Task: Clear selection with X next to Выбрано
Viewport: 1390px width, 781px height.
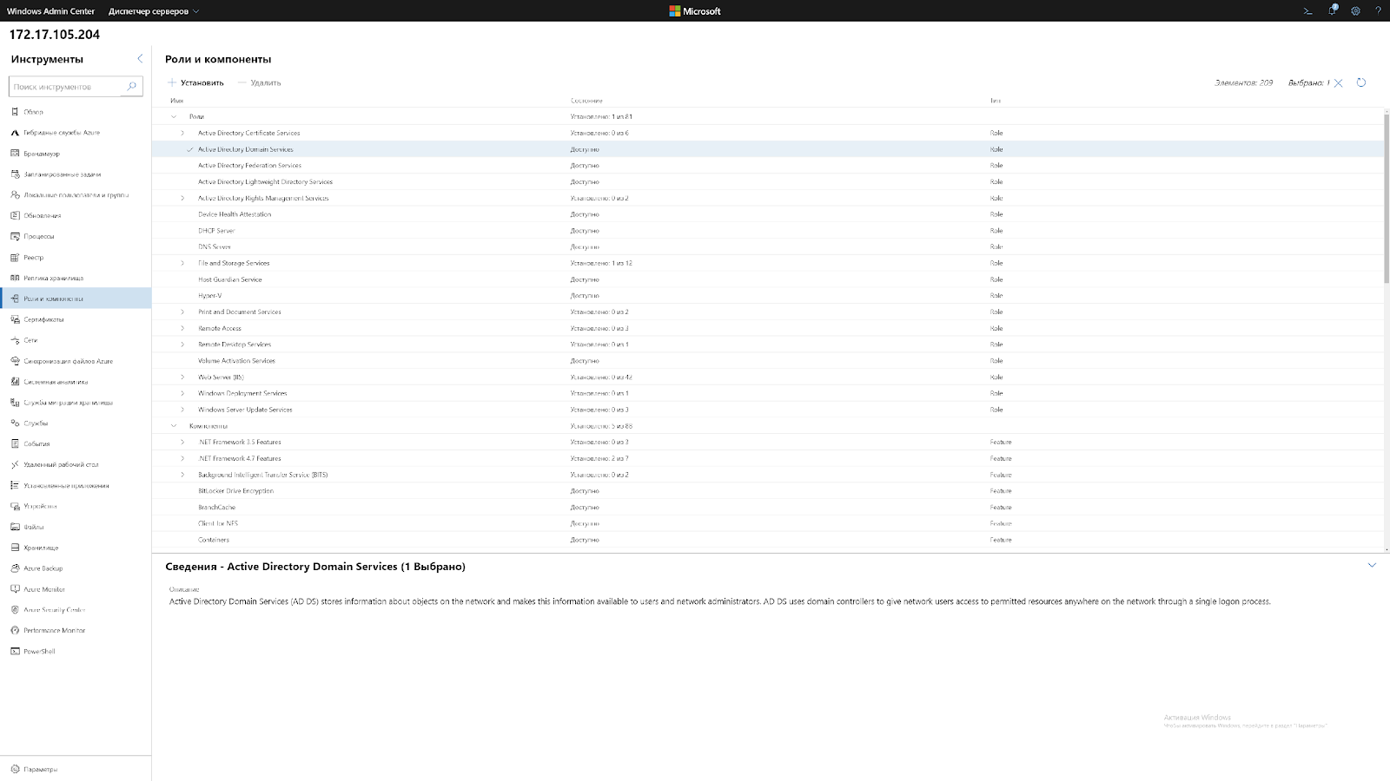Action: click(1338, 83)
